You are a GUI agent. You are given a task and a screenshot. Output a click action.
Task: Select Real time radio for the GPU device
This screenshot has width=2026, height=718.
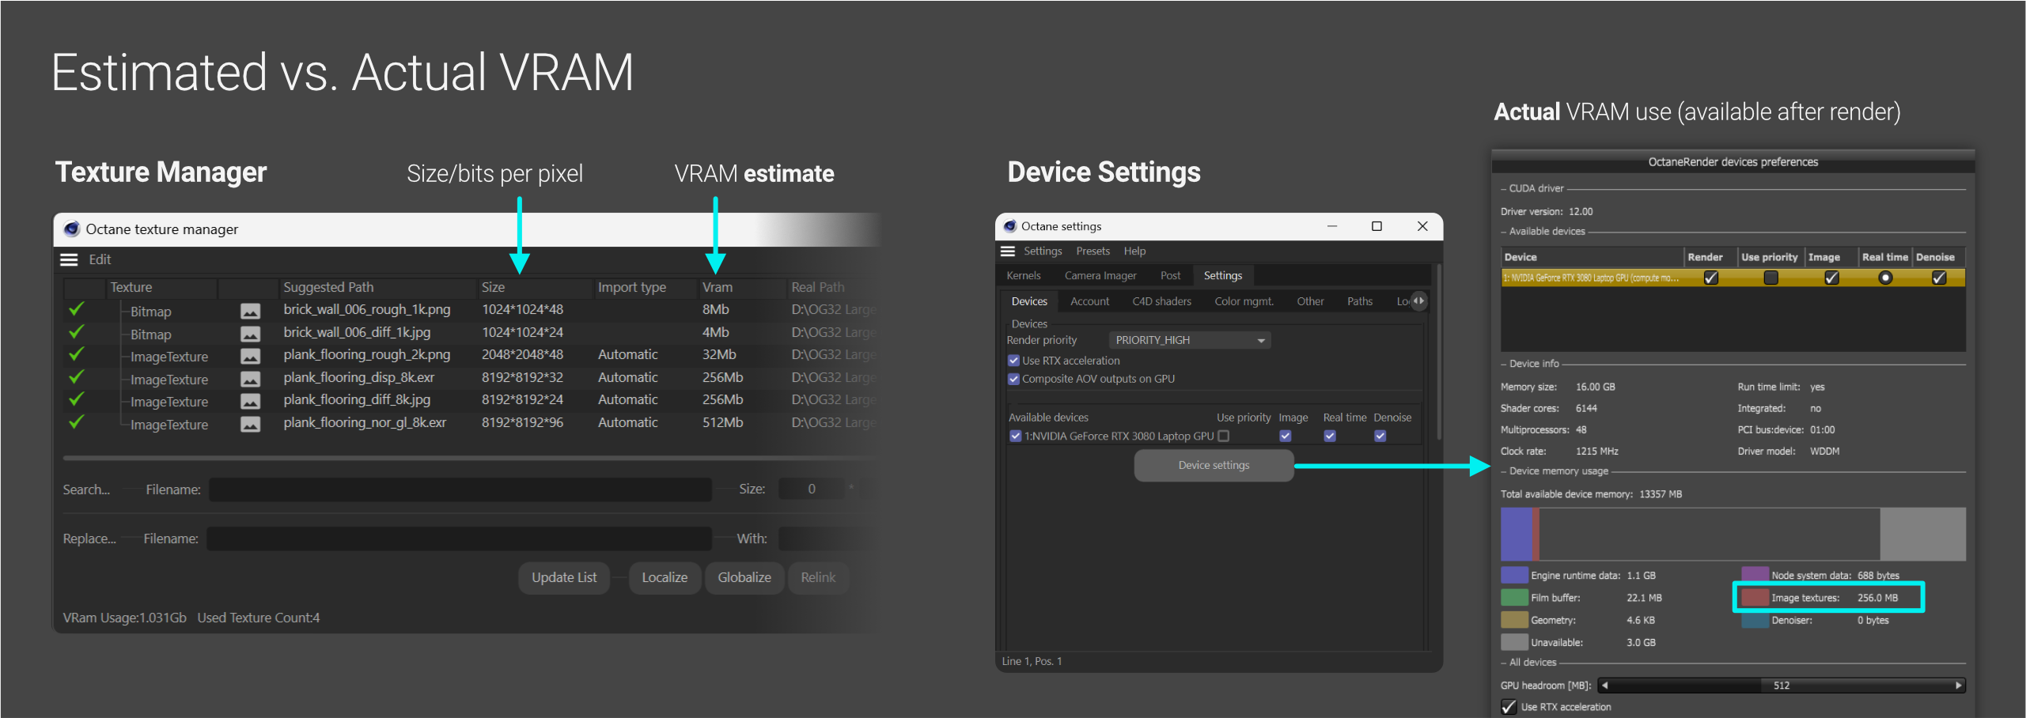click(1885, 278)
